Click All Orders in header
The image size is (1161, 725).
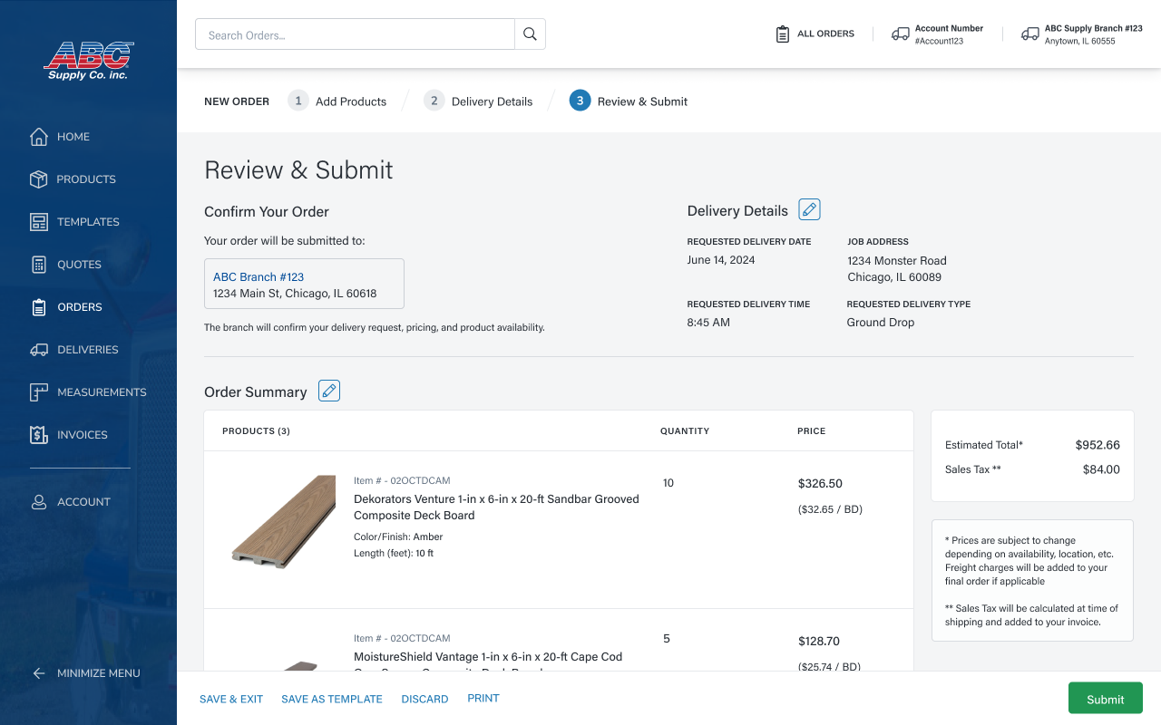click(825, 34)
